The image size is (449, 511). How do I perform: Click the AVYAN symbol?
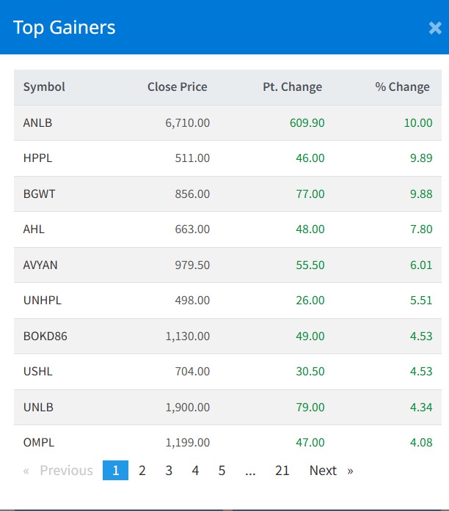[40, 265]
